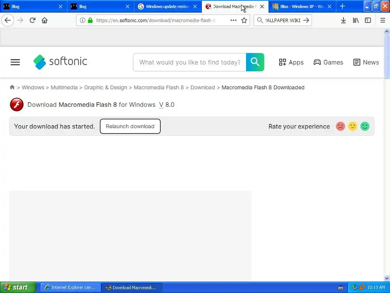390x293 pixels.
Task: Bookmark this page with the star
Action: 244,21
